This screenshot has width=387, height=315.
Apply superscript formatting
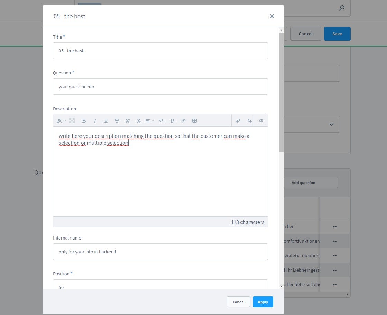128,121
